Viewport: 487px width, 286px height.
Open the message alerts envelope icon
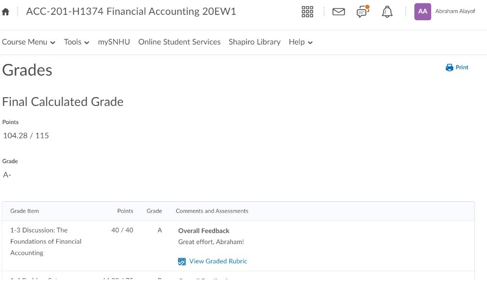pyautogui.click(x=339, y=12)
